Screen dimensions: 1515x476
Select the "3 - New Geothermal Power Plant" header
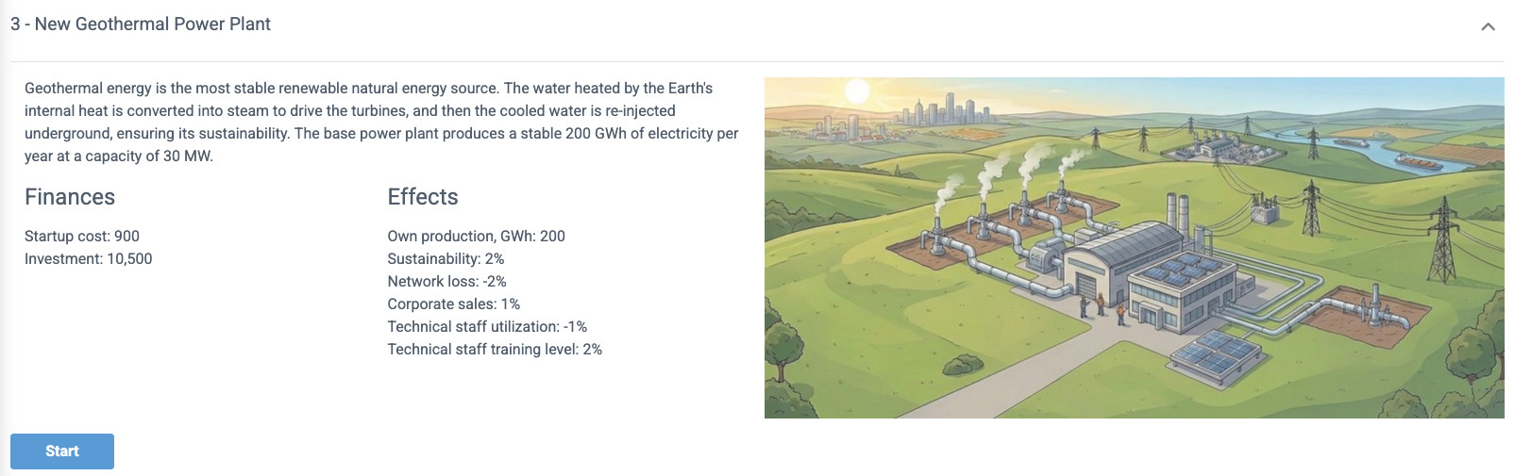click(141, 25)
